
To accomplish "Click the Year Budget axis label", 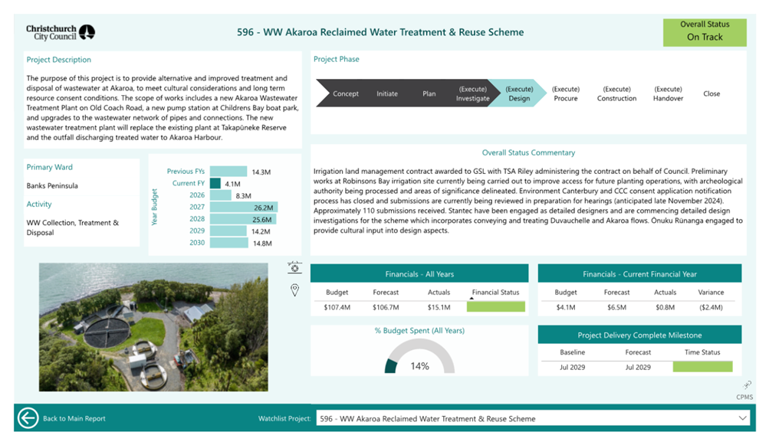I will click(x=154, y=207).
